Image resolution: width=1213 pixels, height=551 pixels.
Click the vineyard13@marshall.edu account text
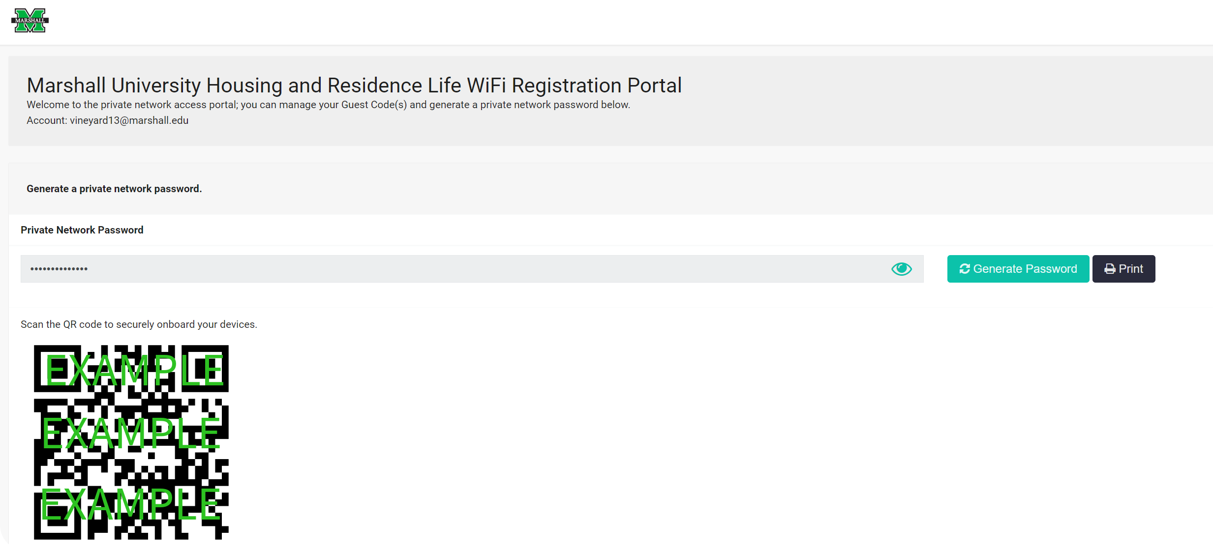click(x=129, y=120)
